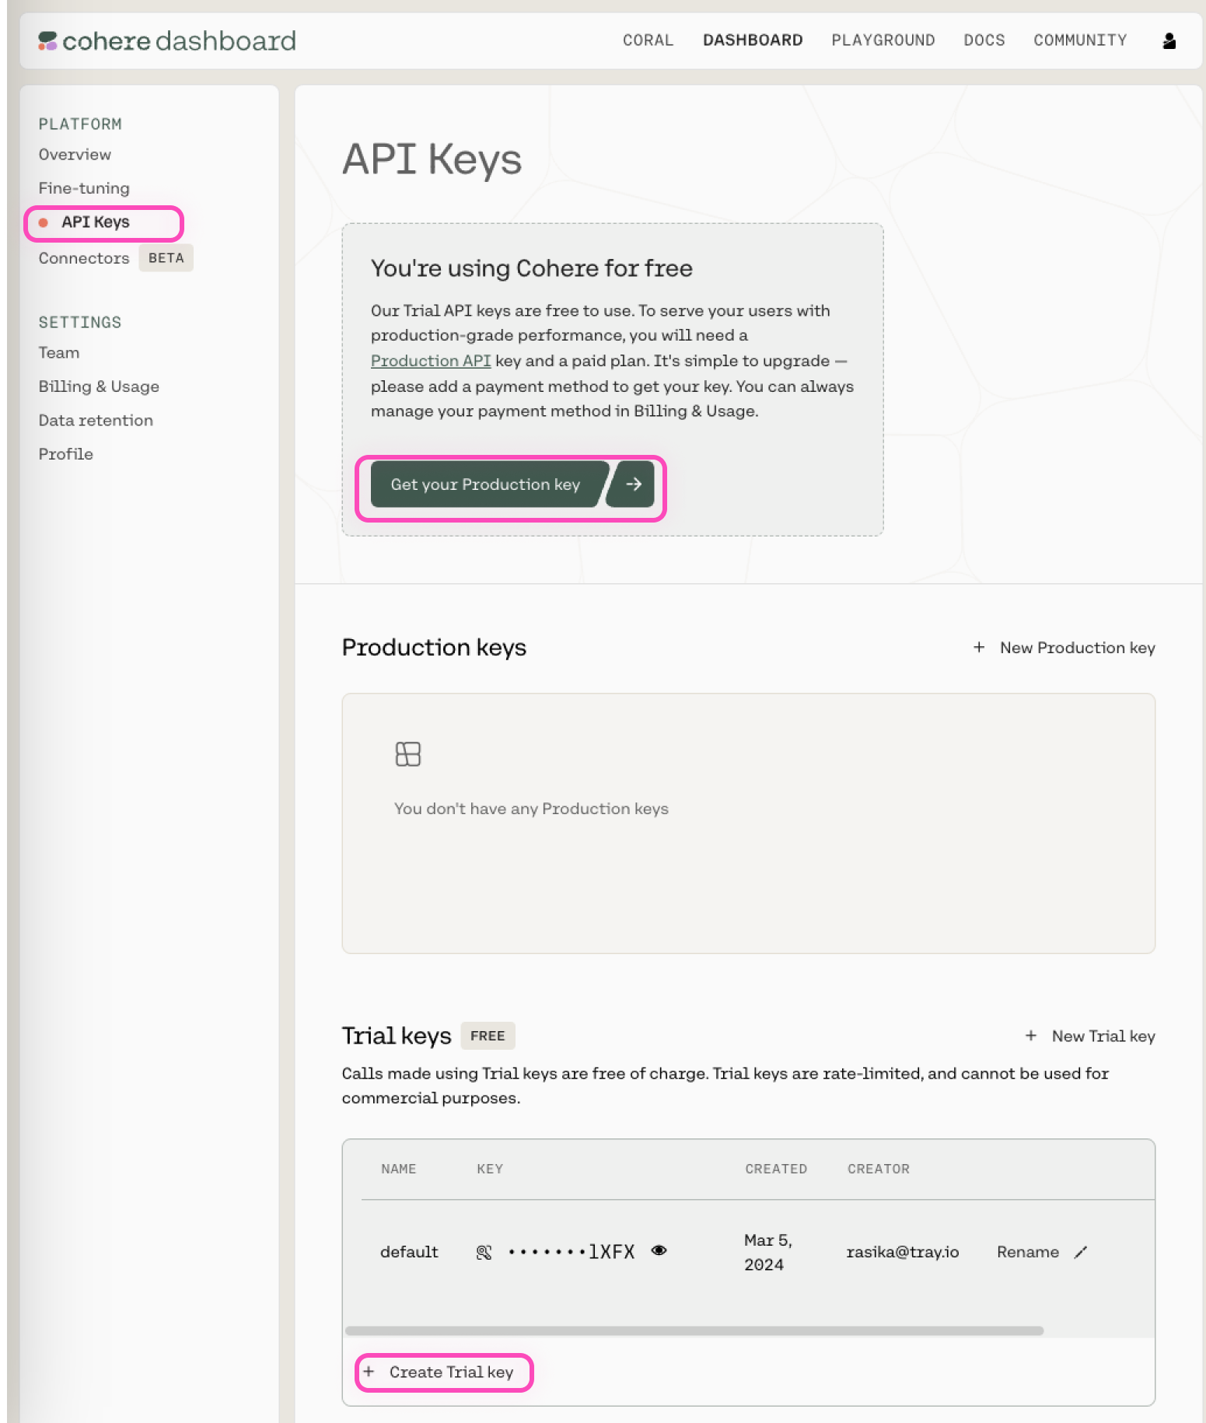Open Fine-tuning from the Platform menu
The image size is (1206, 1423).
point(84,188)
